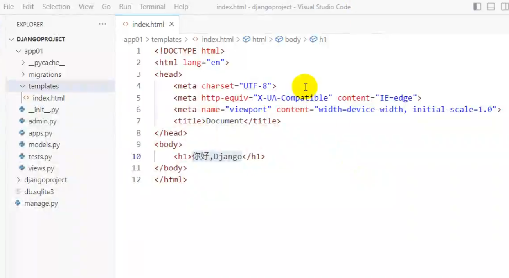Toggle primary sidebar layout icon
This screenshot has height=278, width=509.
coord(477,7)
